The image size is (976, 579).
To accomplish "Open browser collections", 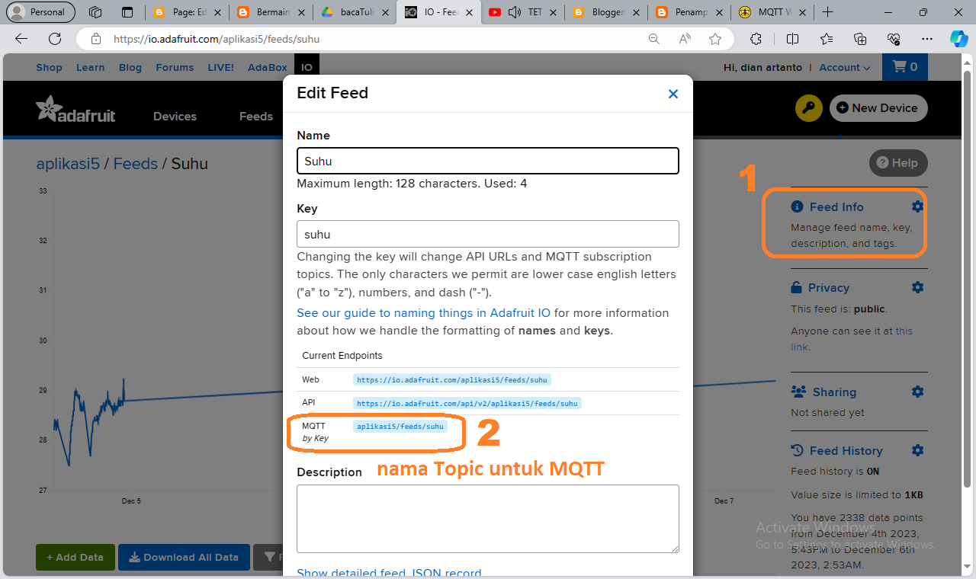I will [x=861, y=39].
